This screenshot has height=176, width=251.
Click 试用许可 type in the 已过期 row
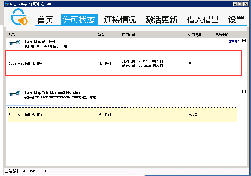(x=105, y=115)
